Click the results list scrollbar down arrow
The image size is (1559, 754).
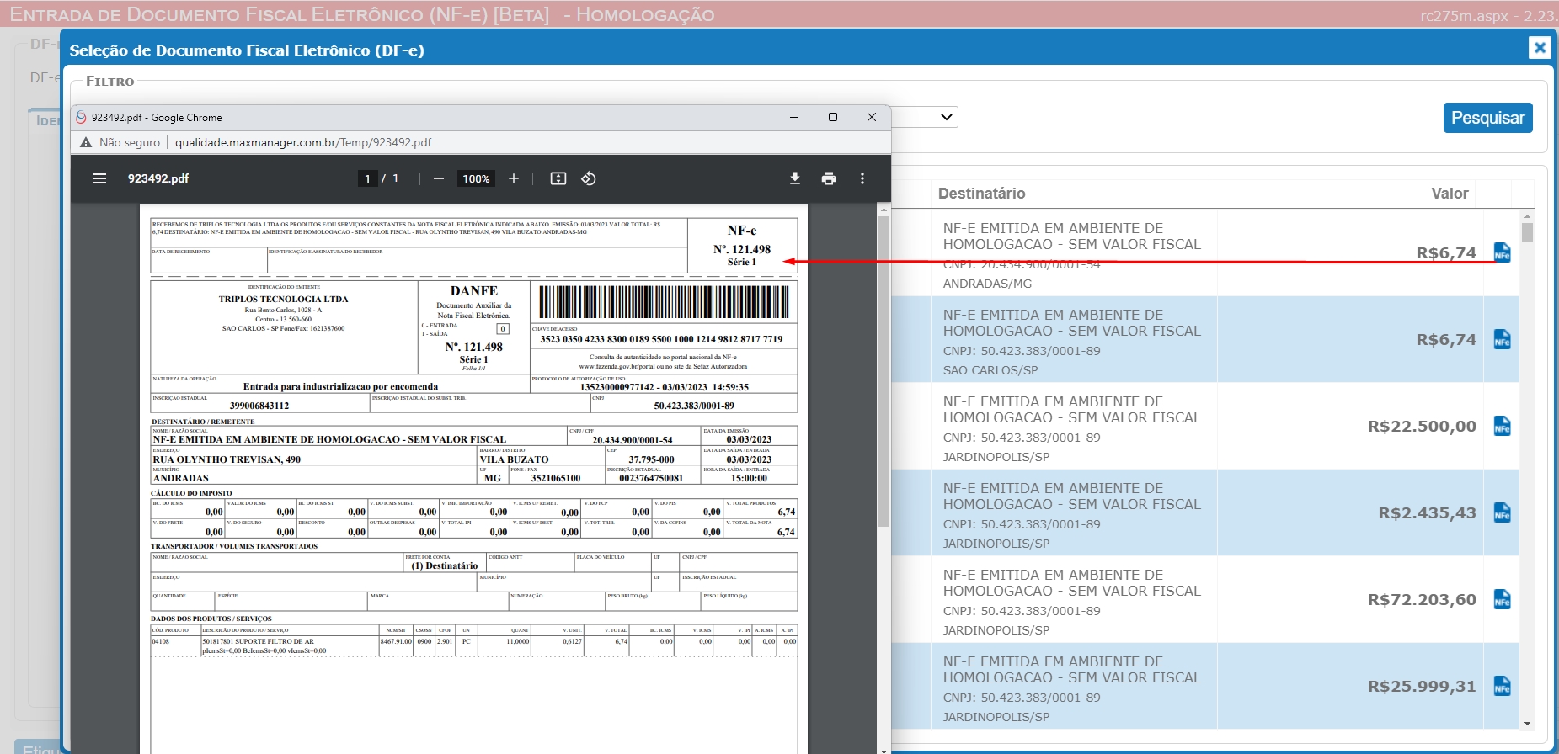[1527, 723]
